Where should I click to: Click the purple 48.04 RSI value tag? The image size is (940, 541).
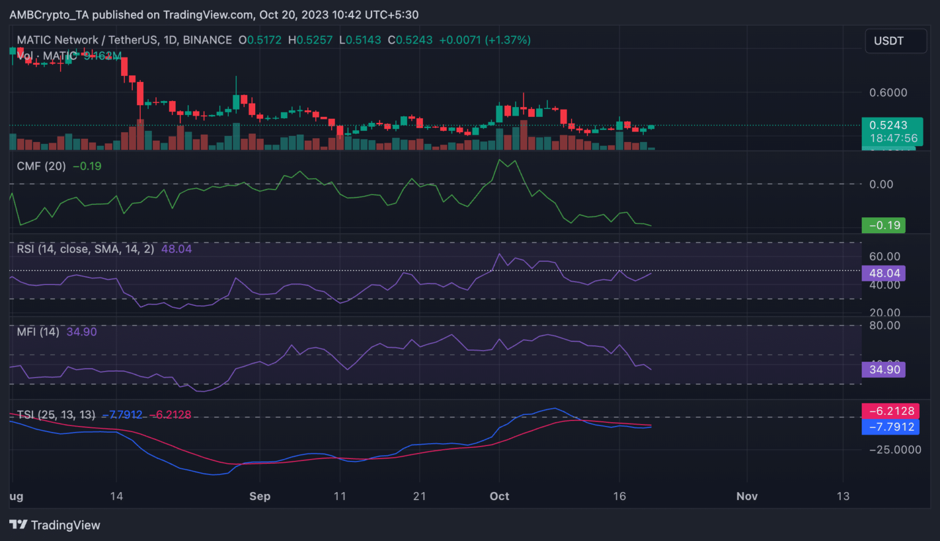click(883, 273)
